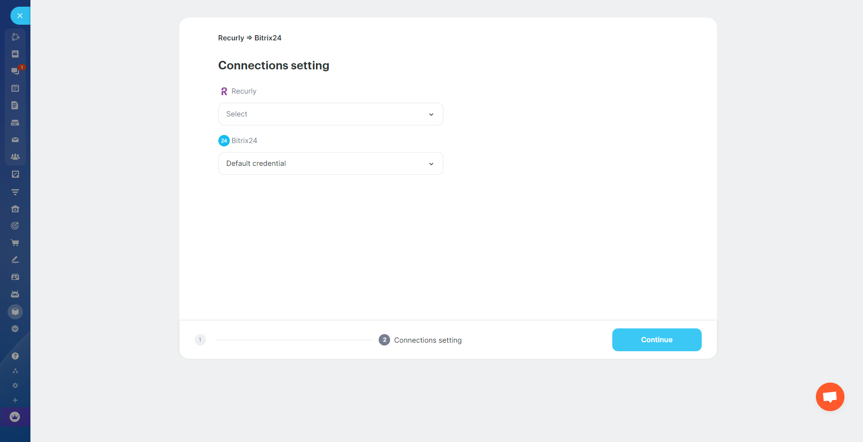Open the help question mark icon
863x442 pixels.
(x=15, y=356)
